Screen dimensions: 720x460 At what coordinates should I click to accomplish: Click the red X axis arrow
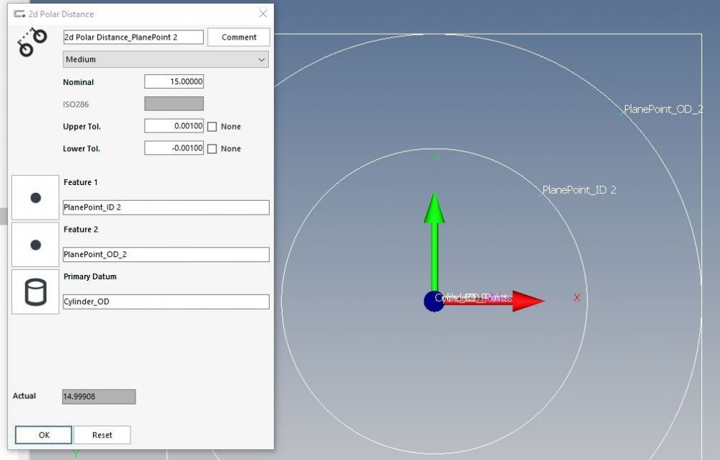[505, 300]
